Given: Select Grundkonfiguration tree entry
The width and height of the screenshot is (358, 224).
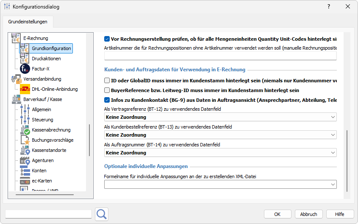Looking at the screenshot, I should (x=51, y=48).
